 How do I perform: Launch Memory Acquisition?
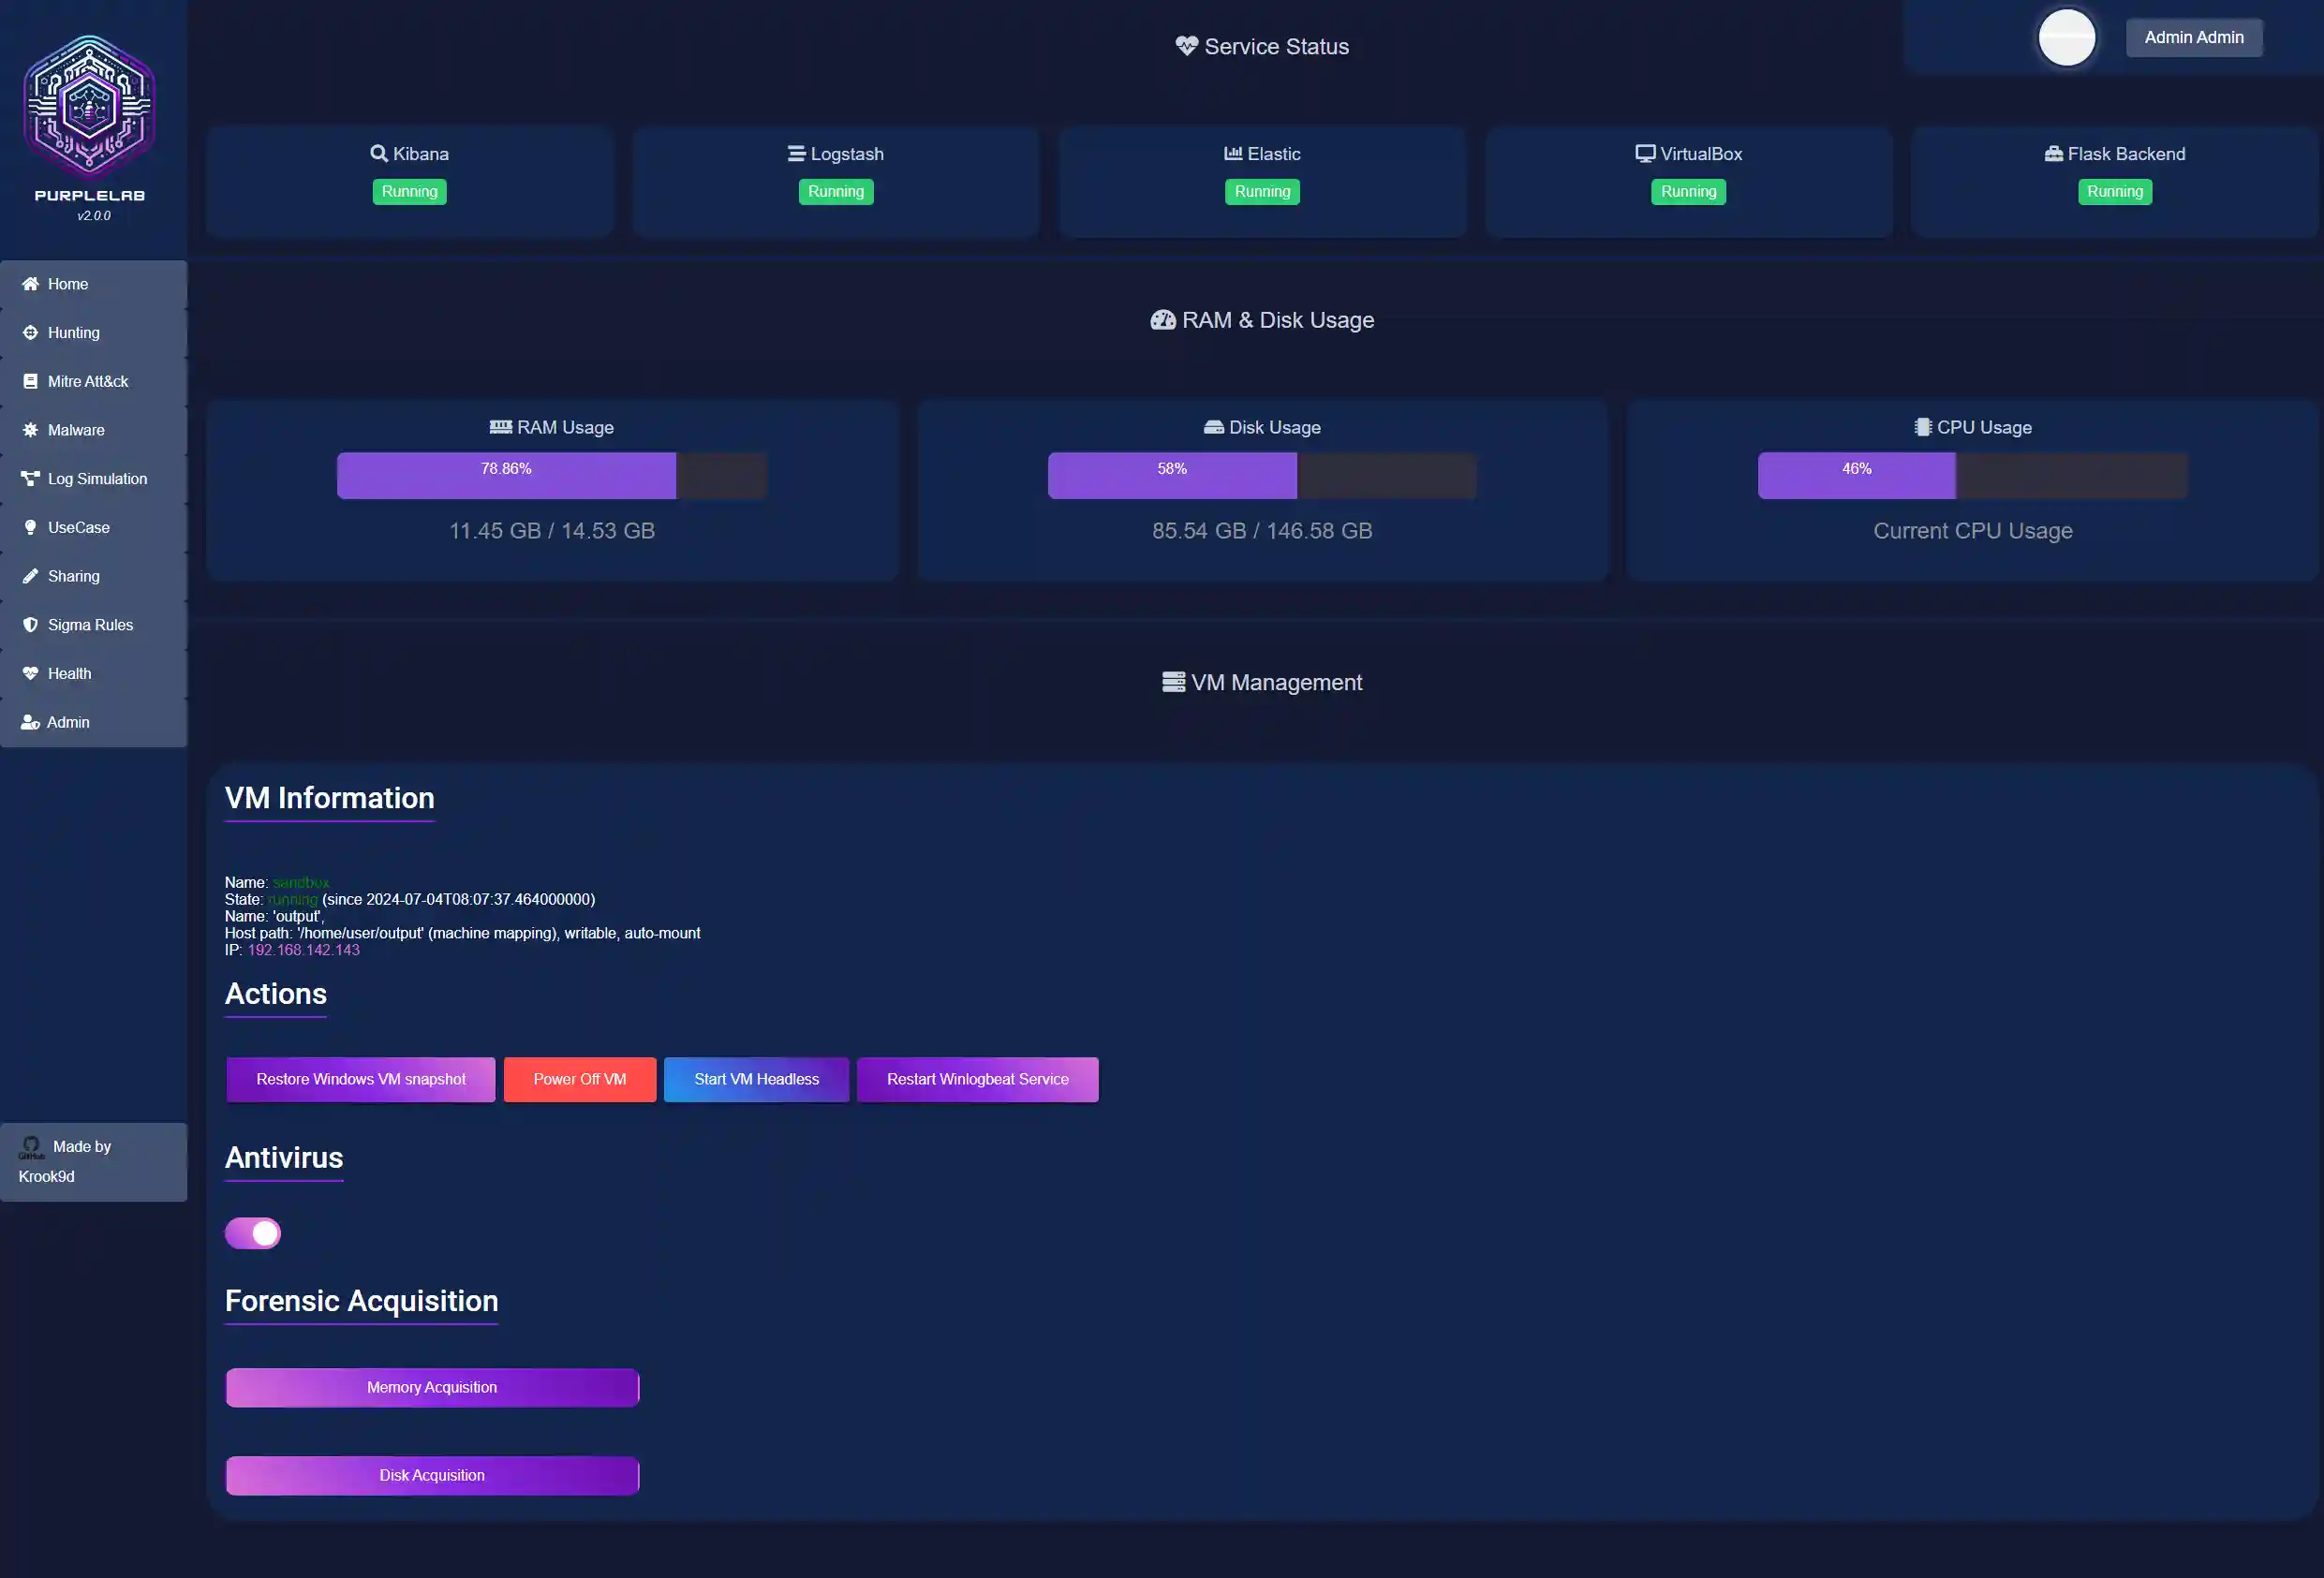point(432,1387)
